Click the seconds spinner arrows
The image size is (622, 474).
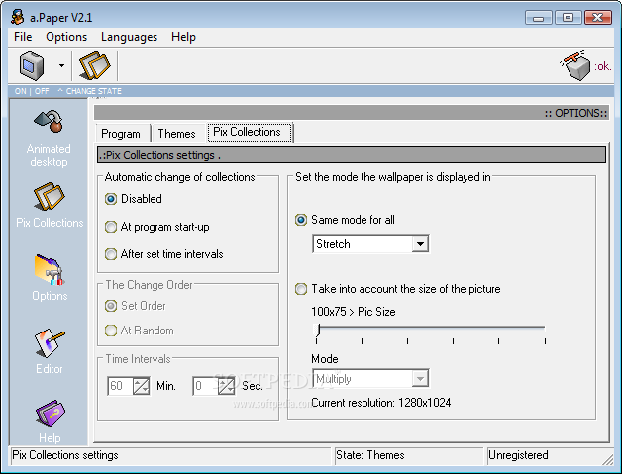(226, 386)
